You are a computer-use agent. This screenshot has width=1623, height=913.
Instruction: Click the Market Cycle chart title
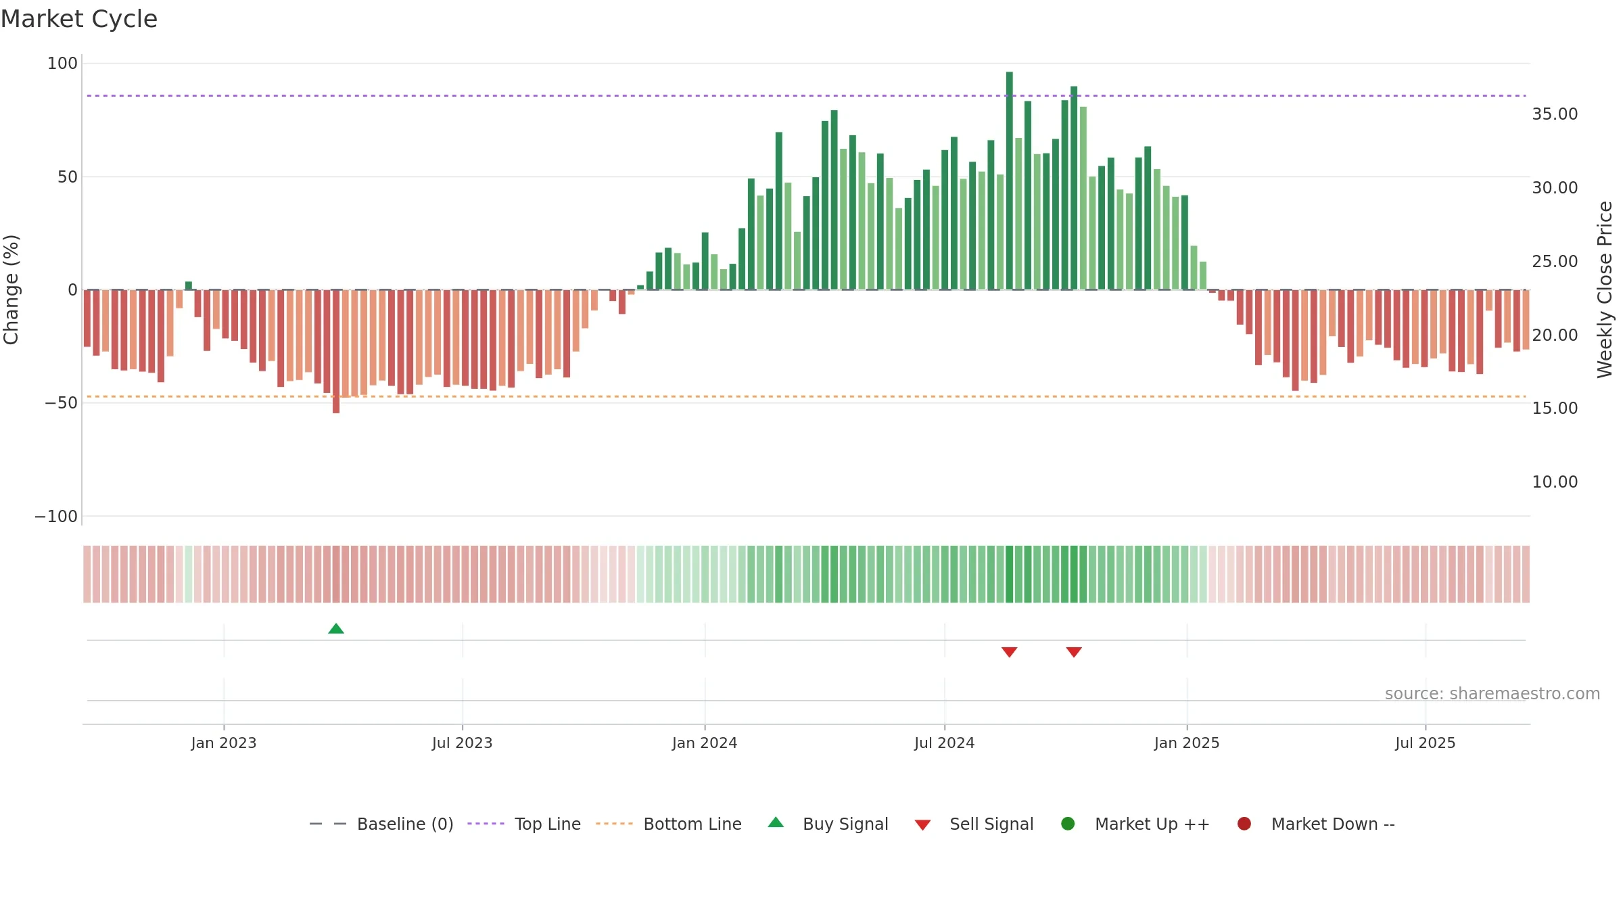pos(79,19)
